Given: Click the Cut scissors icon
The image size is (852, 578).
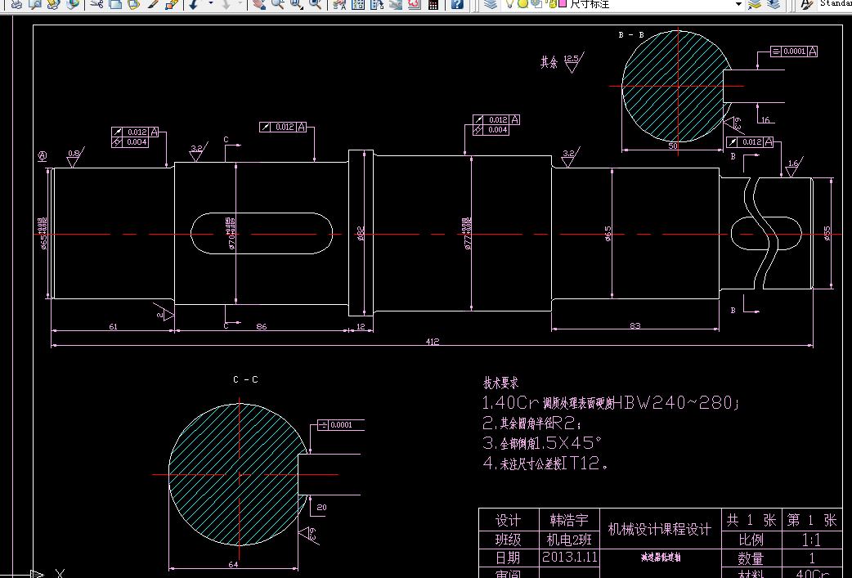Looking at the screenshot, I should pos(96,4).
